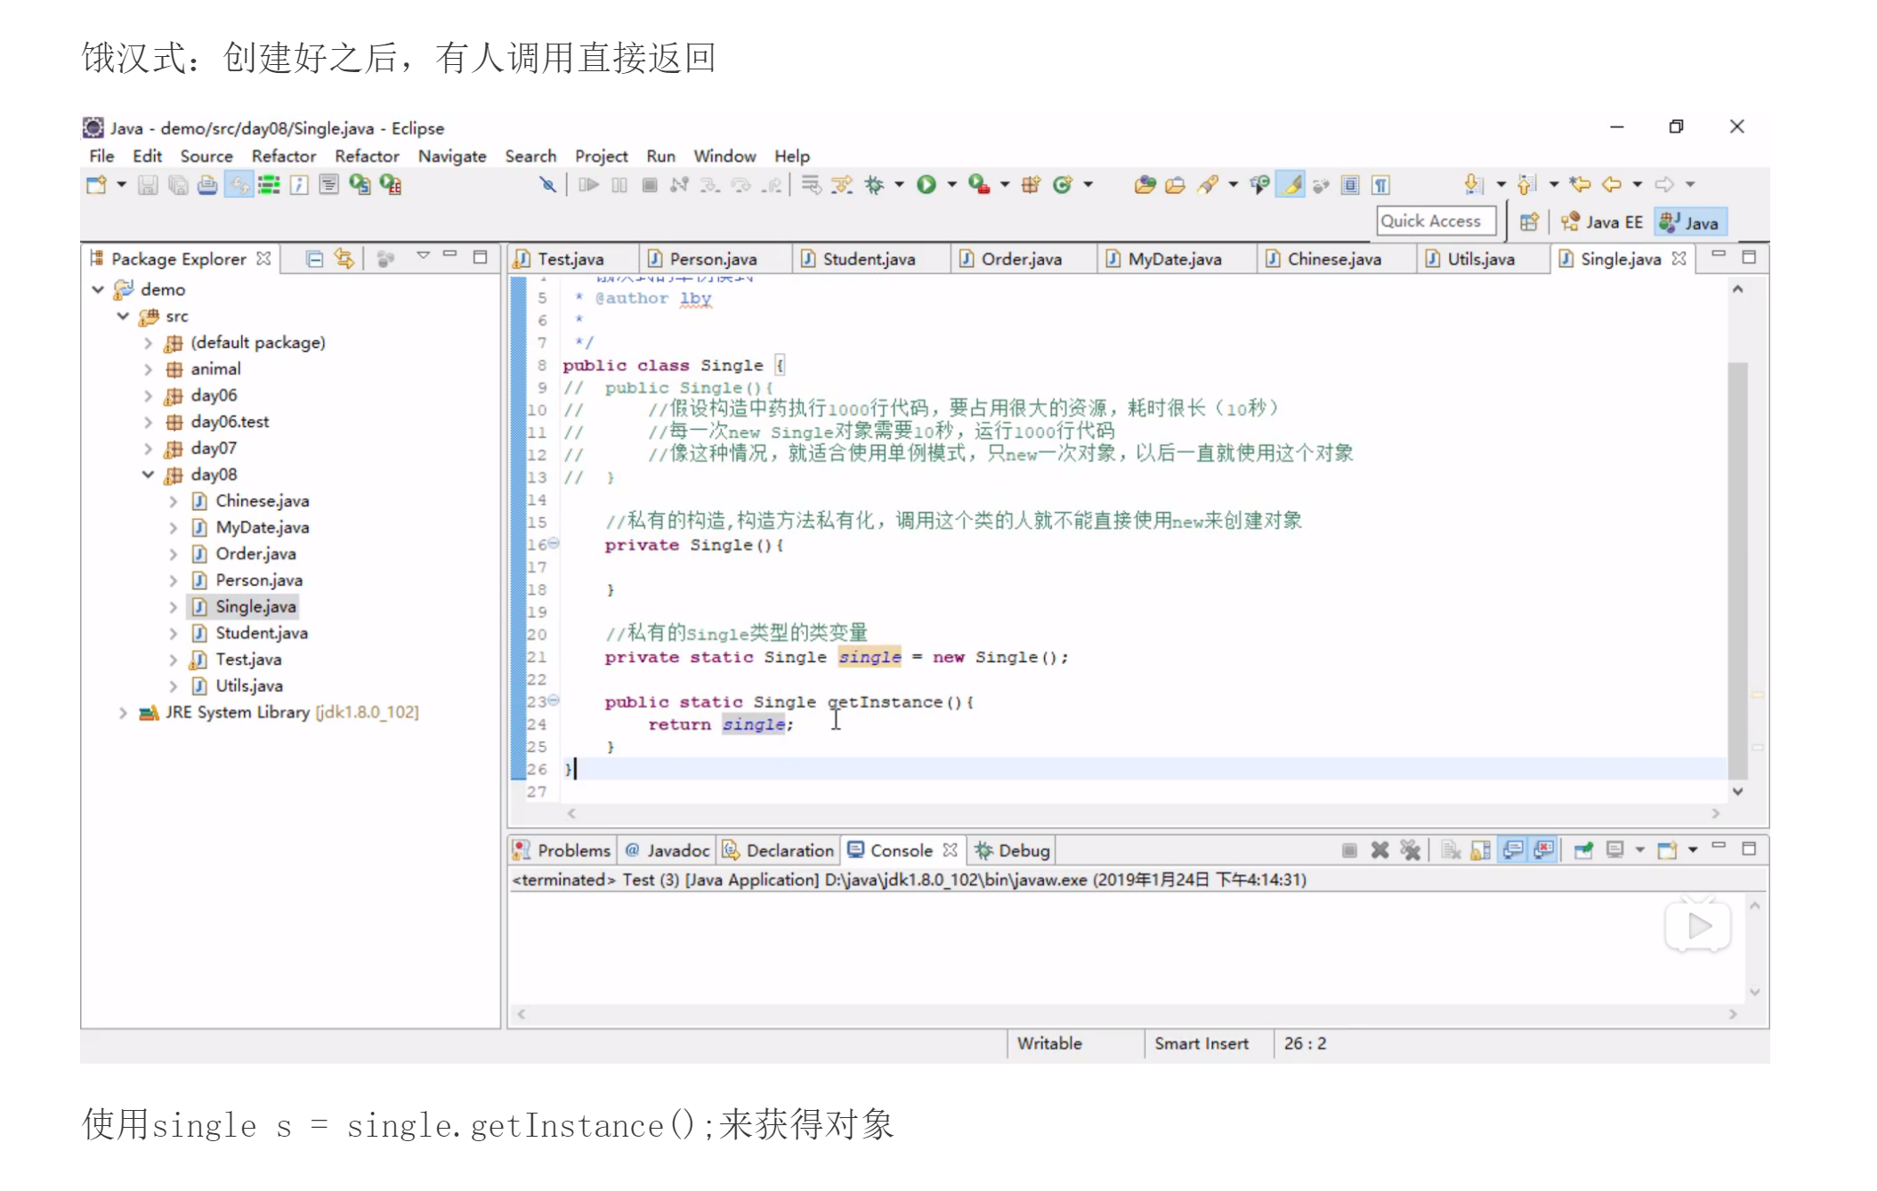The width and height of the screenshot is (1877, 1191).
Task: Toggle Show Whitespace Characters pilcrow button
Action: 1380,184
